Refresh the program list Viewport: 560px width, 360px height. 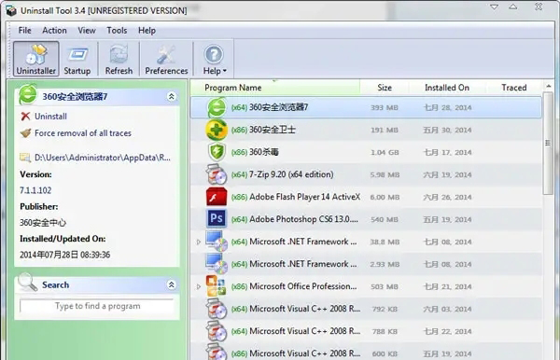pos(119,59)
